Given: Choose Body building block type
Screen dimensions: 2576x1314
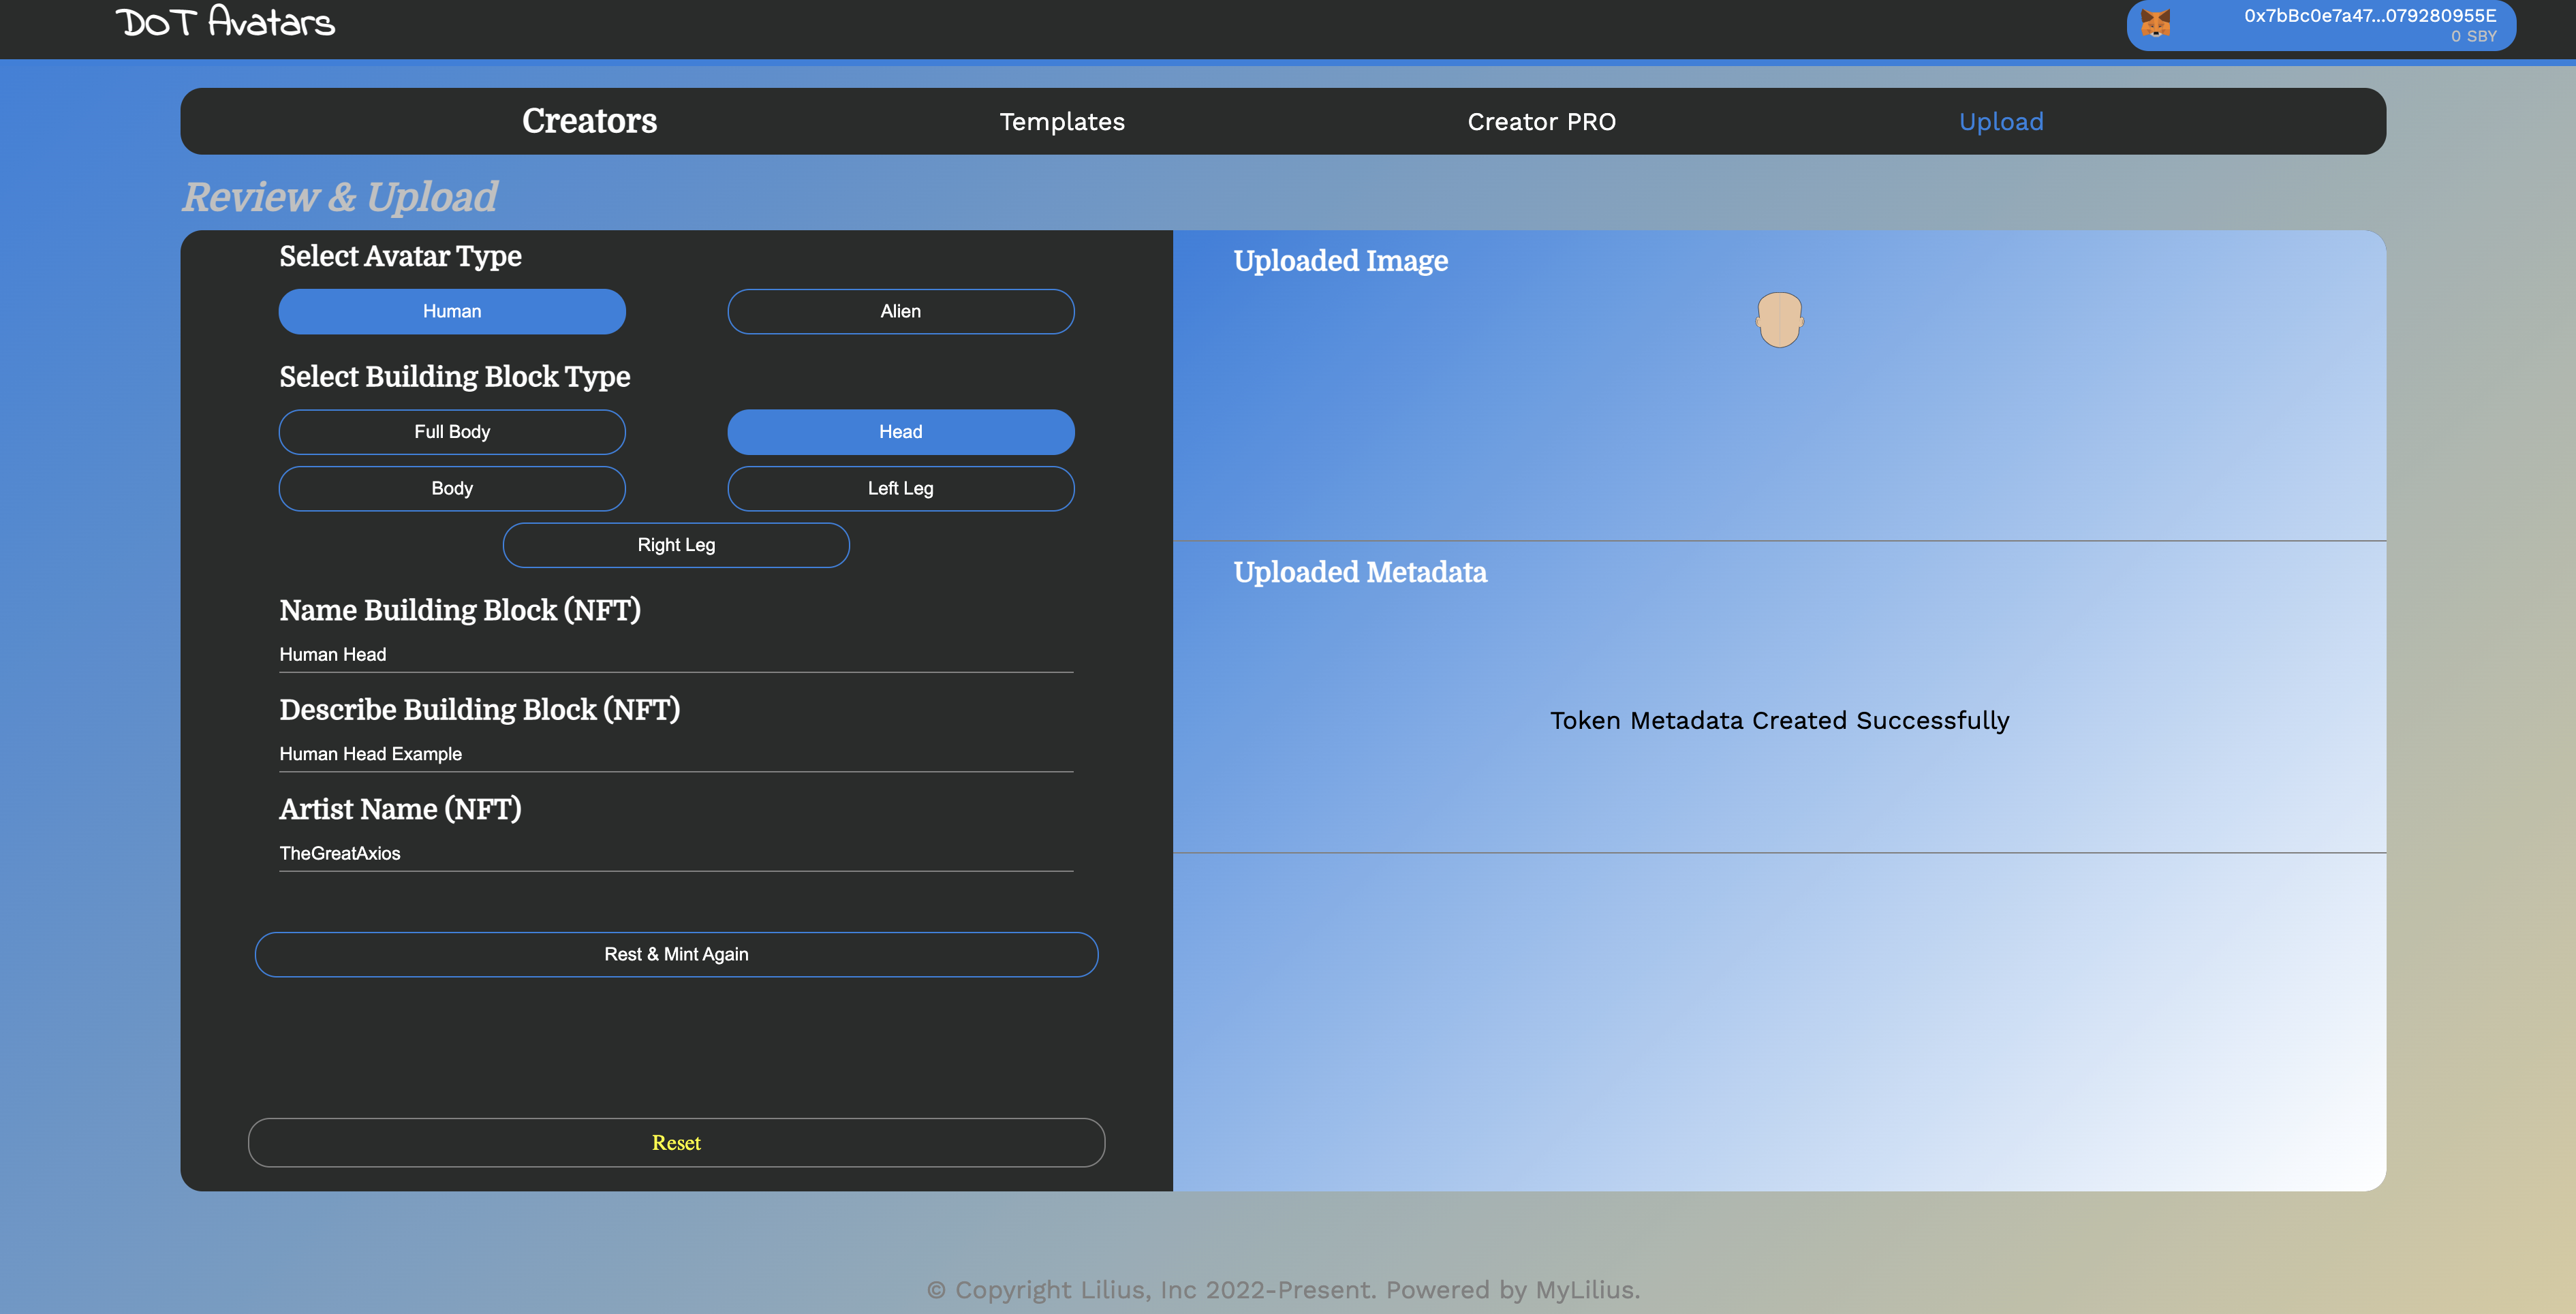Looking at the screenshot, I should (452, 488).
